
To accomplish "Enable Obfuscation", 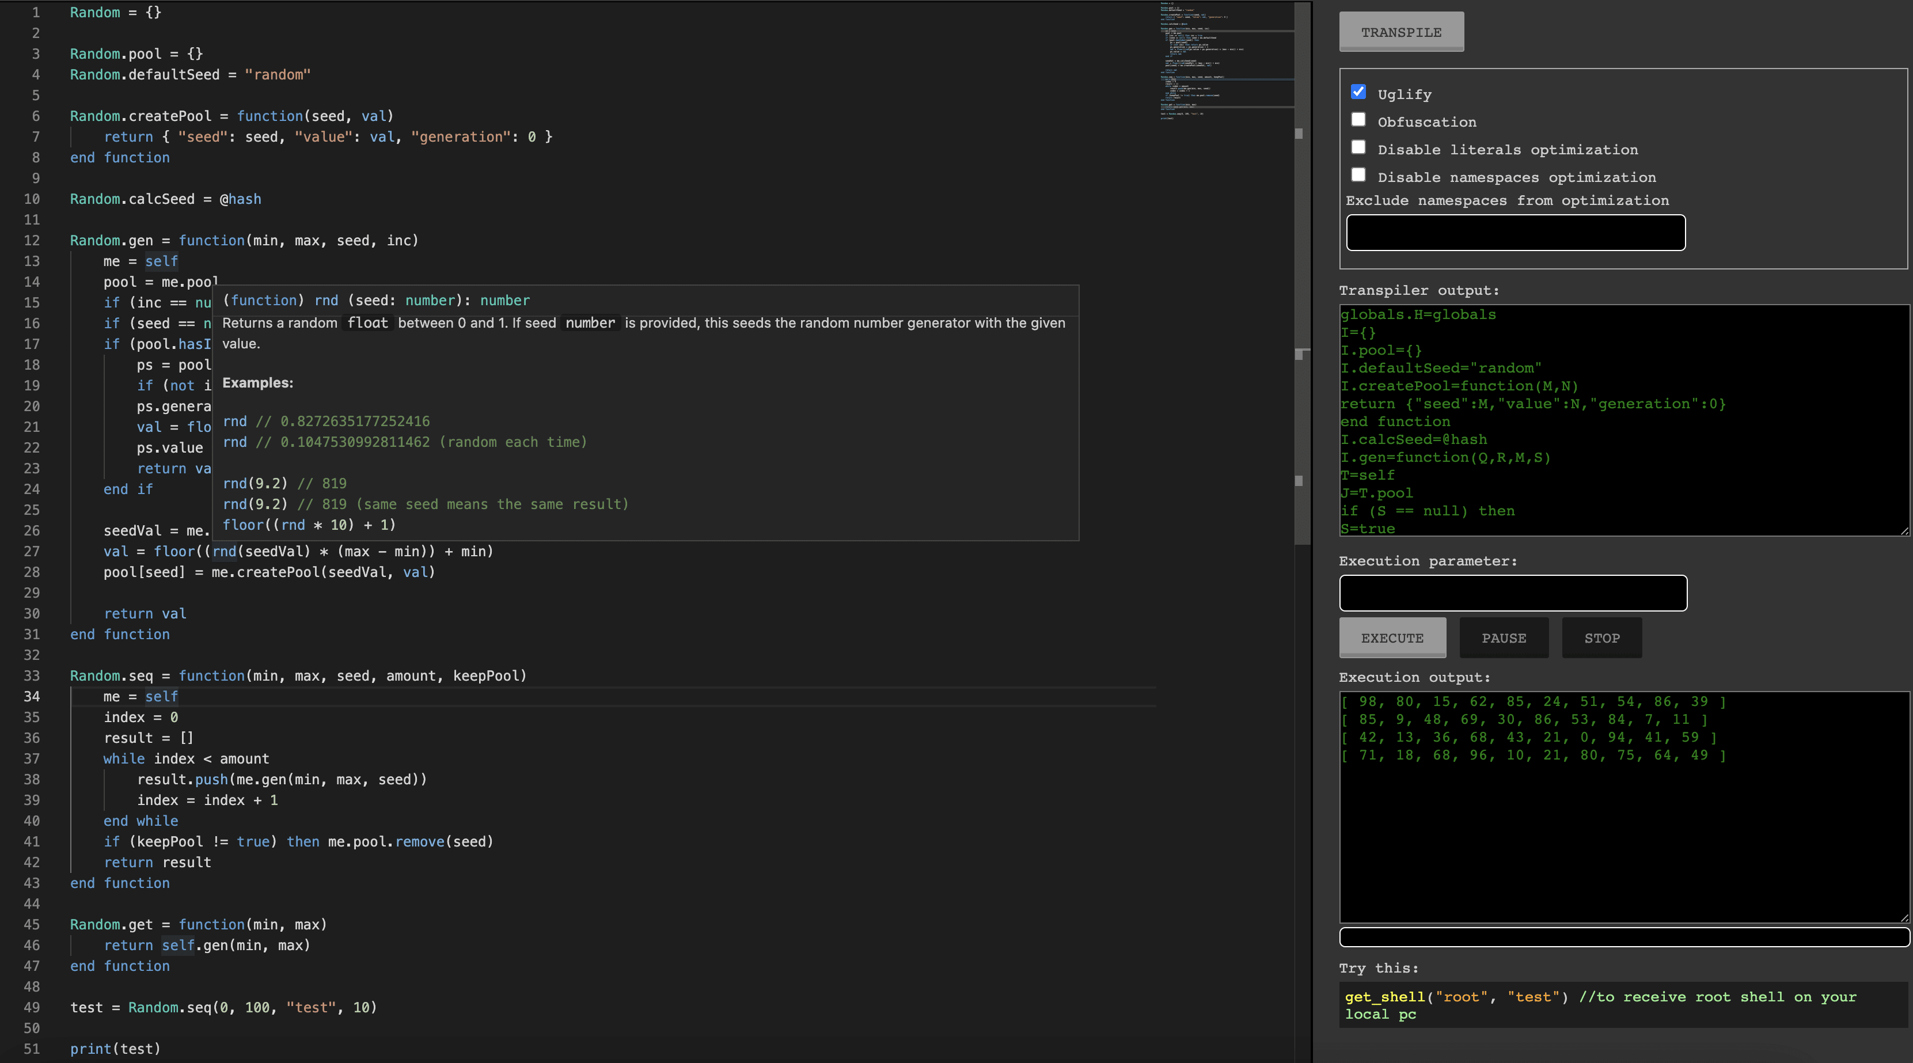I will 1359,120.
